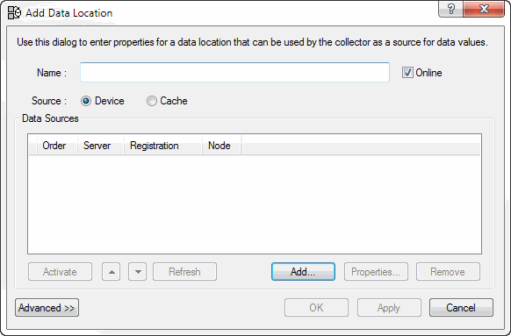Open data source Properties...
Image resolution: width=511 pixels, height=336 pixels.
[376, 272]
